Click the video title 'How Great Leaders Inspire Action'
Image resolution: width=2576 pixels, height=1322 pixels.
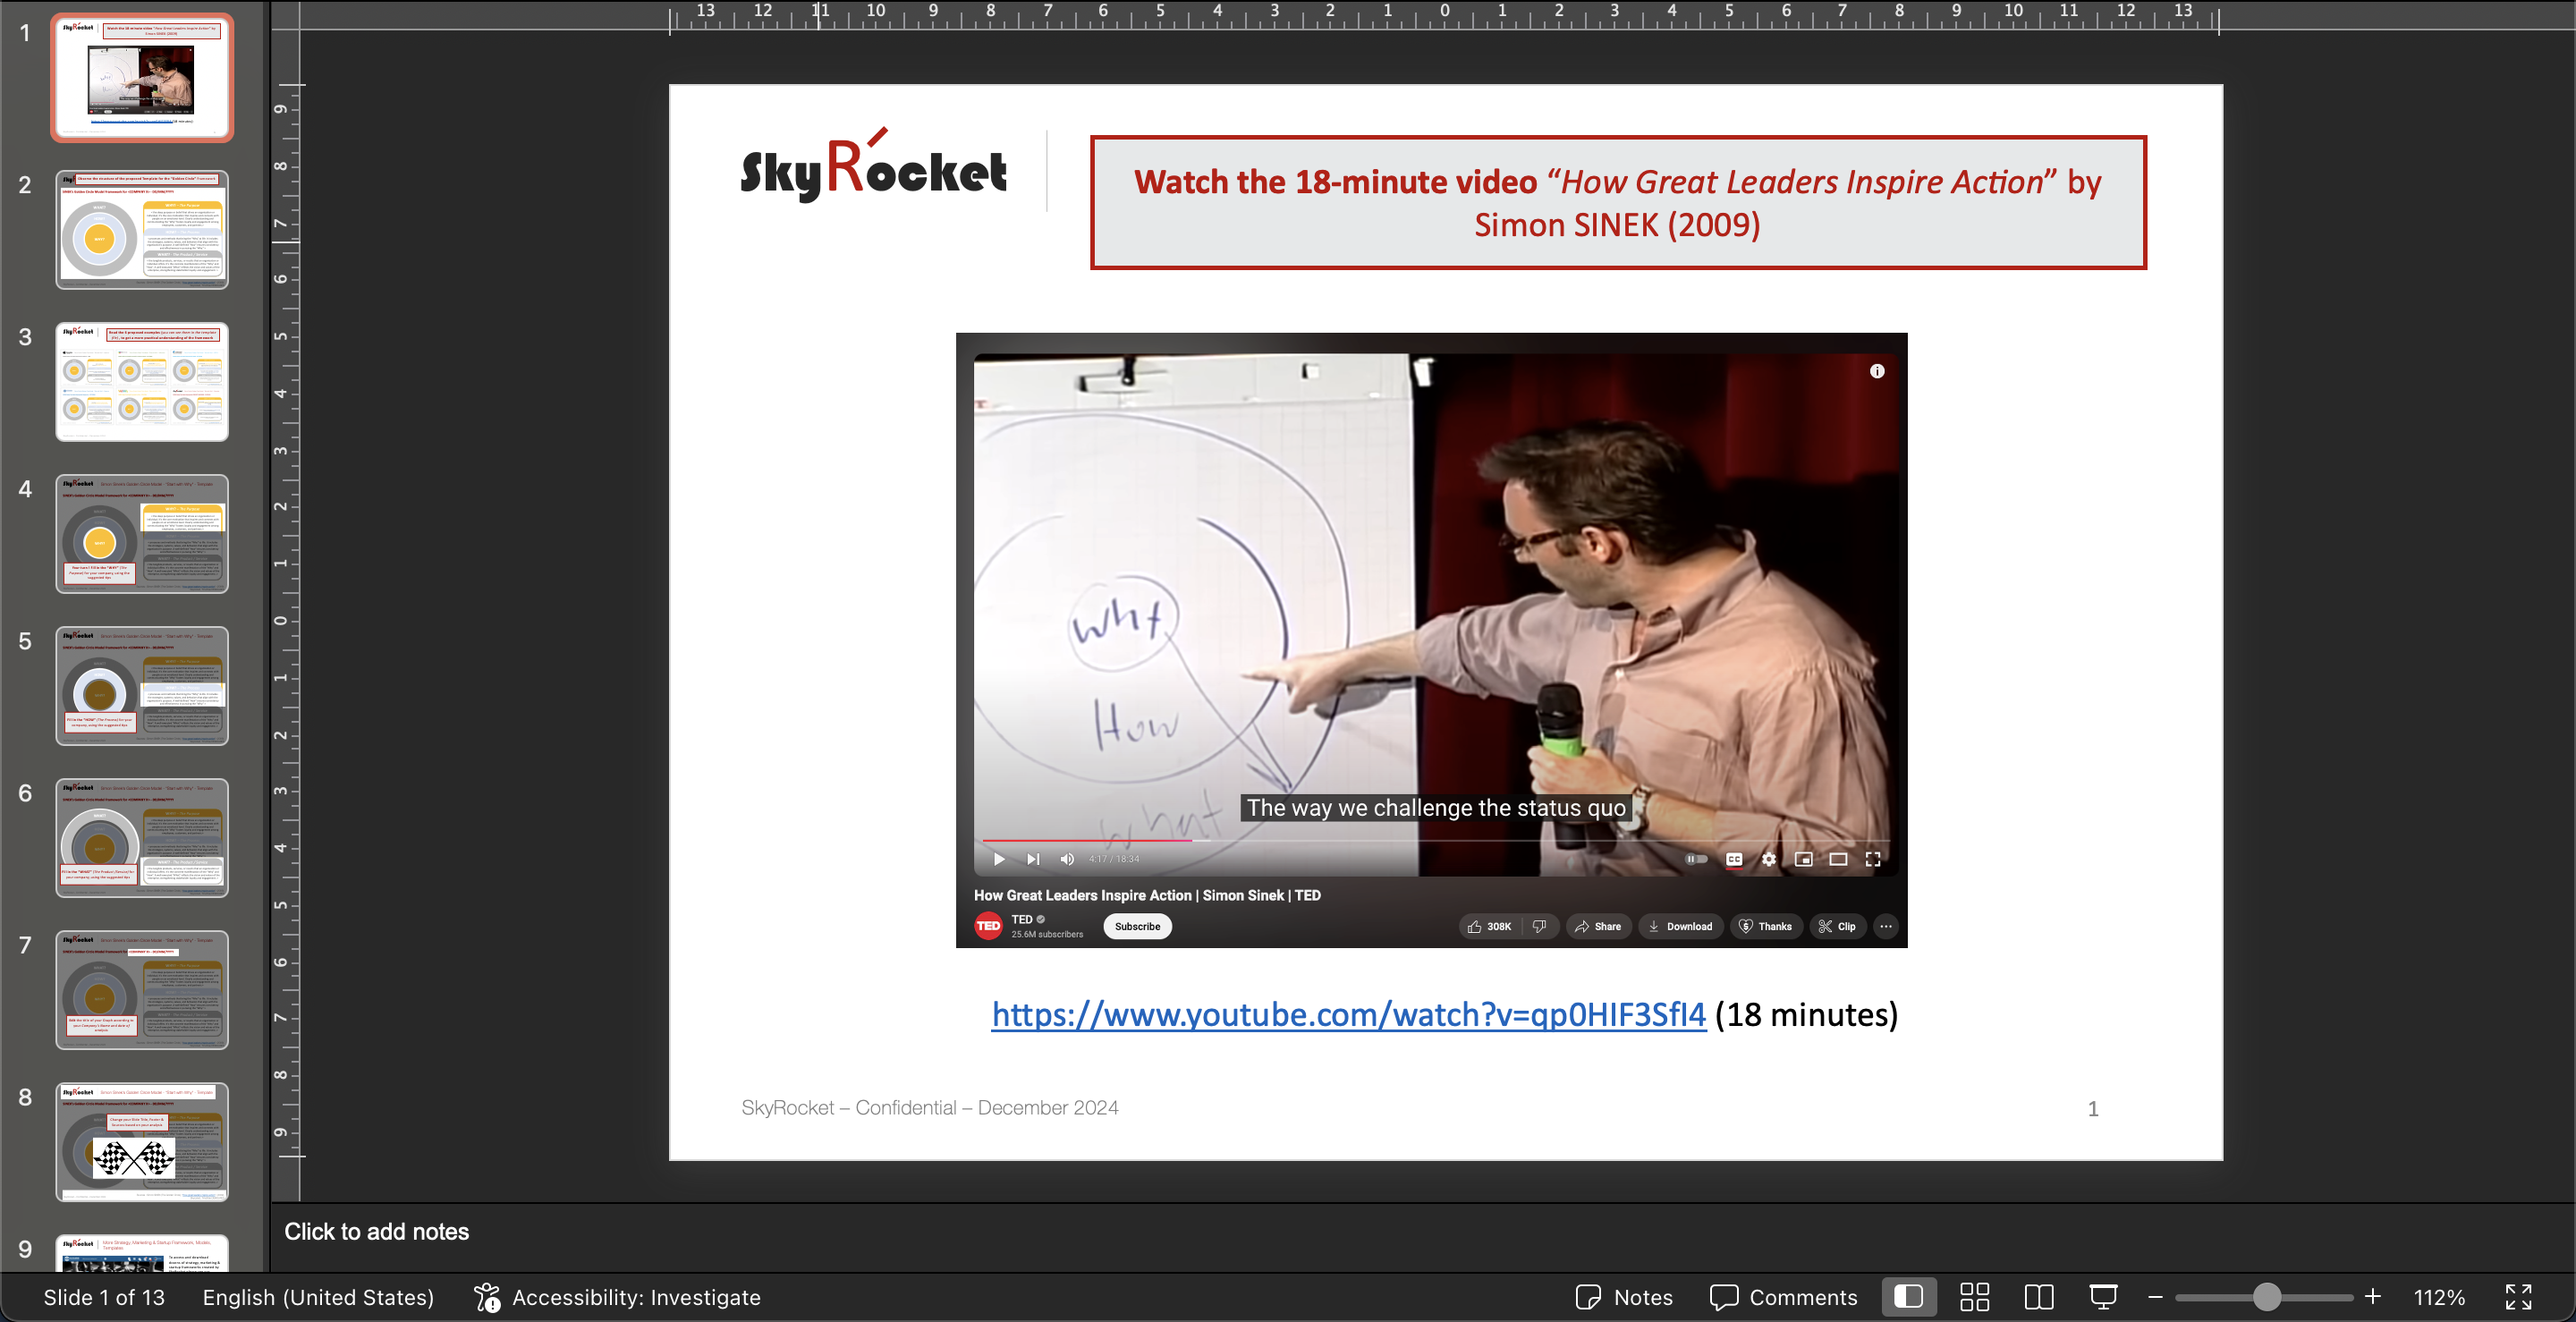(x=1147, y=895)
